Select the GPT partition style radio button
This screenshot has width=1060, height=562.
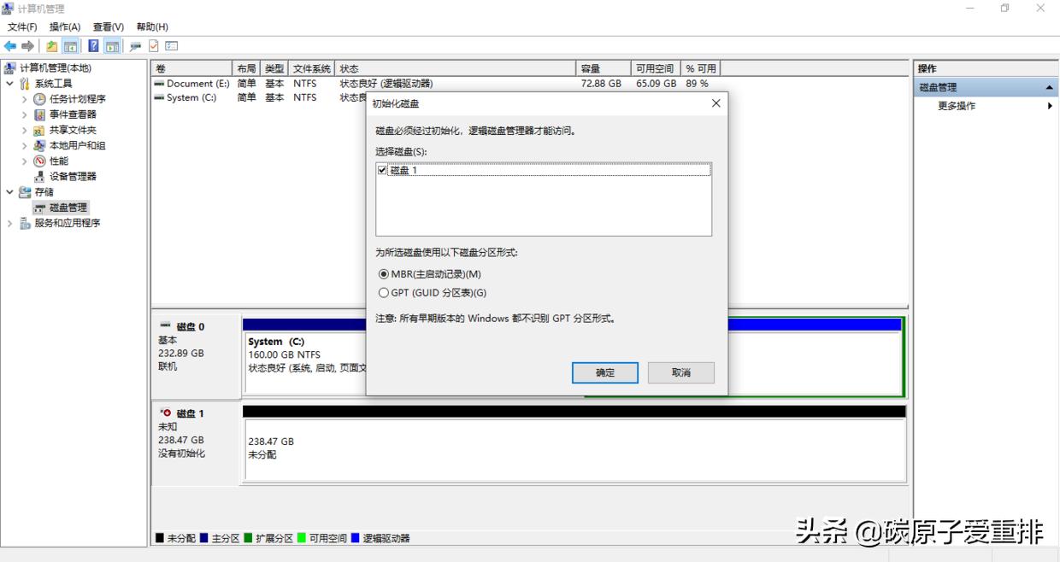[x=385, y=292]
